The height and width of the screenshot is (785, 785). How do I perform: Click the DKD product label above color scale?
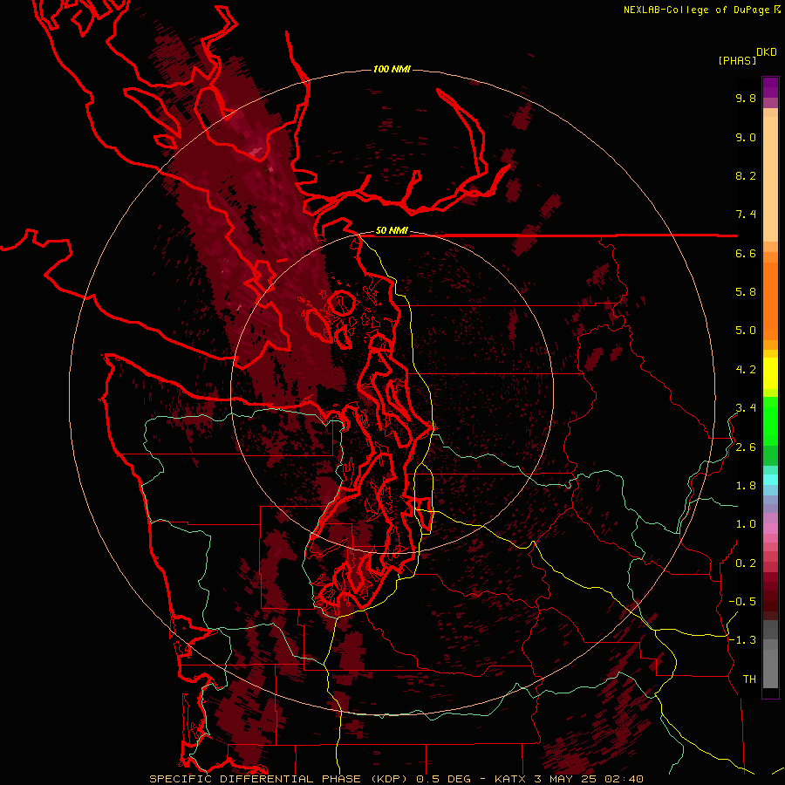click(x=767, y=52)
